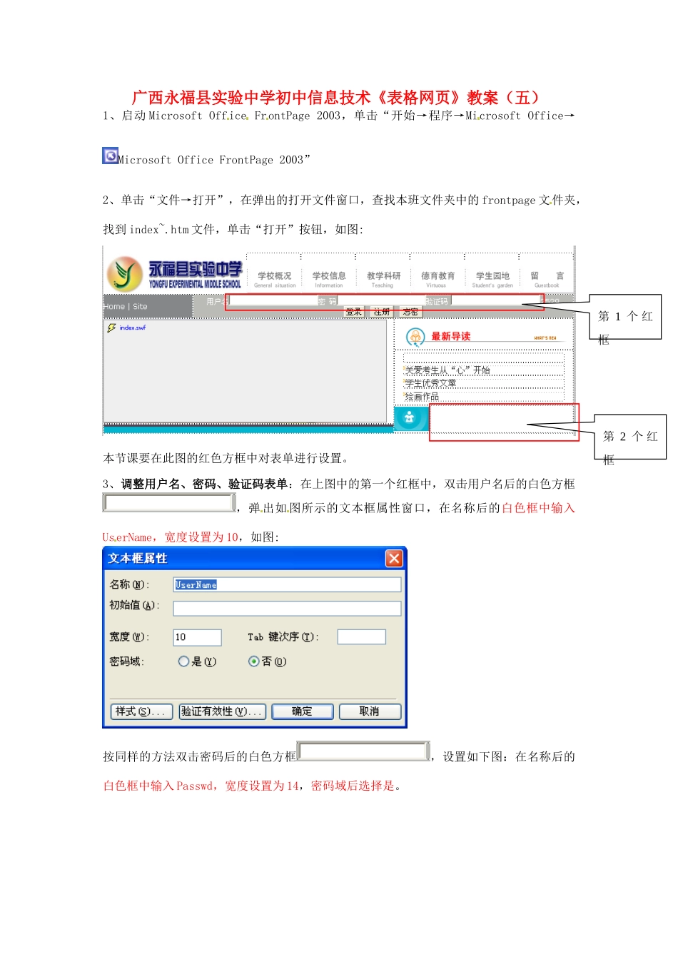Click the index.swf file name
This screenshot has height=959, width=678.
(133, 328)
